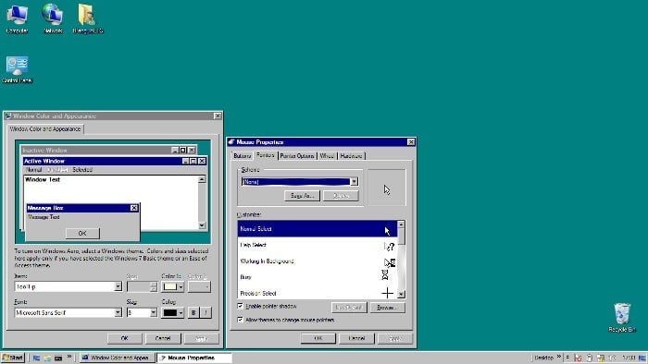Viewport: 648px width, 364px height.
Task: Select the user folder desktop icon
Action: [88, 18]
